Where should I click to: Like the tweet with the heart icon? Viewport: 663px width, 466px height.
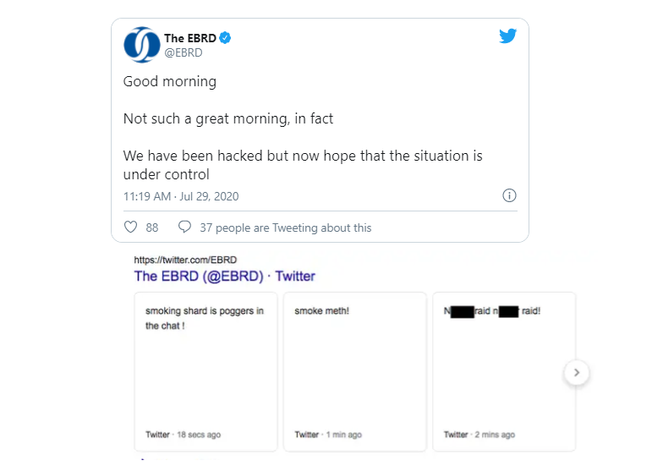(131, 228)
